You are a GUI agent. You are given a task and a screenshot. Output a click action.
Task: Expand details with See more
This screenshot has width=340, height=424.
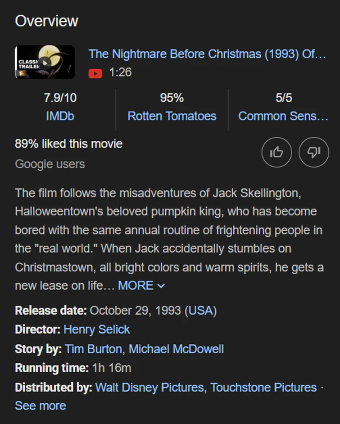pyautogui.click(x=41, y=406)
